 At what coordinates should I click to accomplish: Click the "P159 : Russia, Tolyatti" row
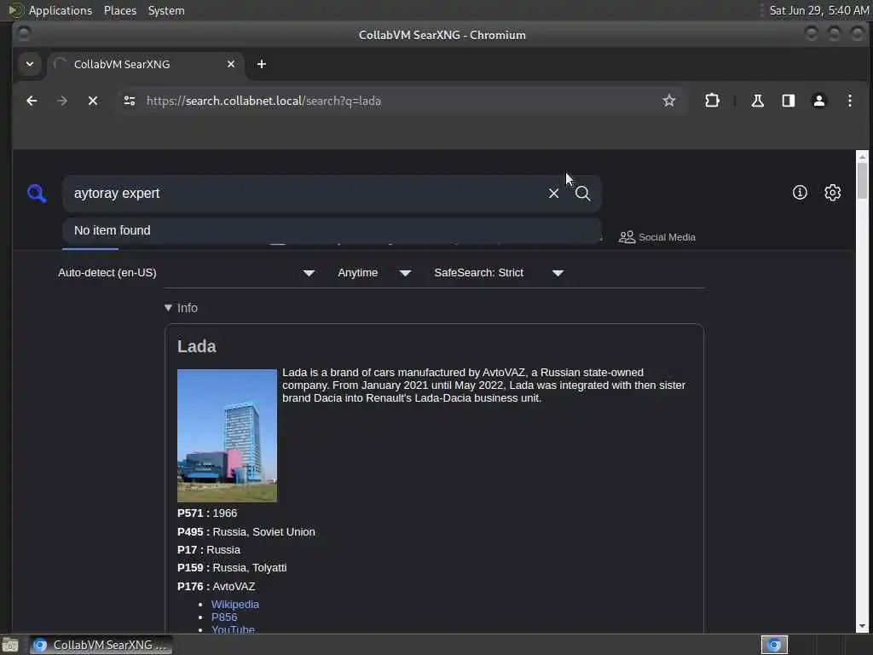(232, 568)
